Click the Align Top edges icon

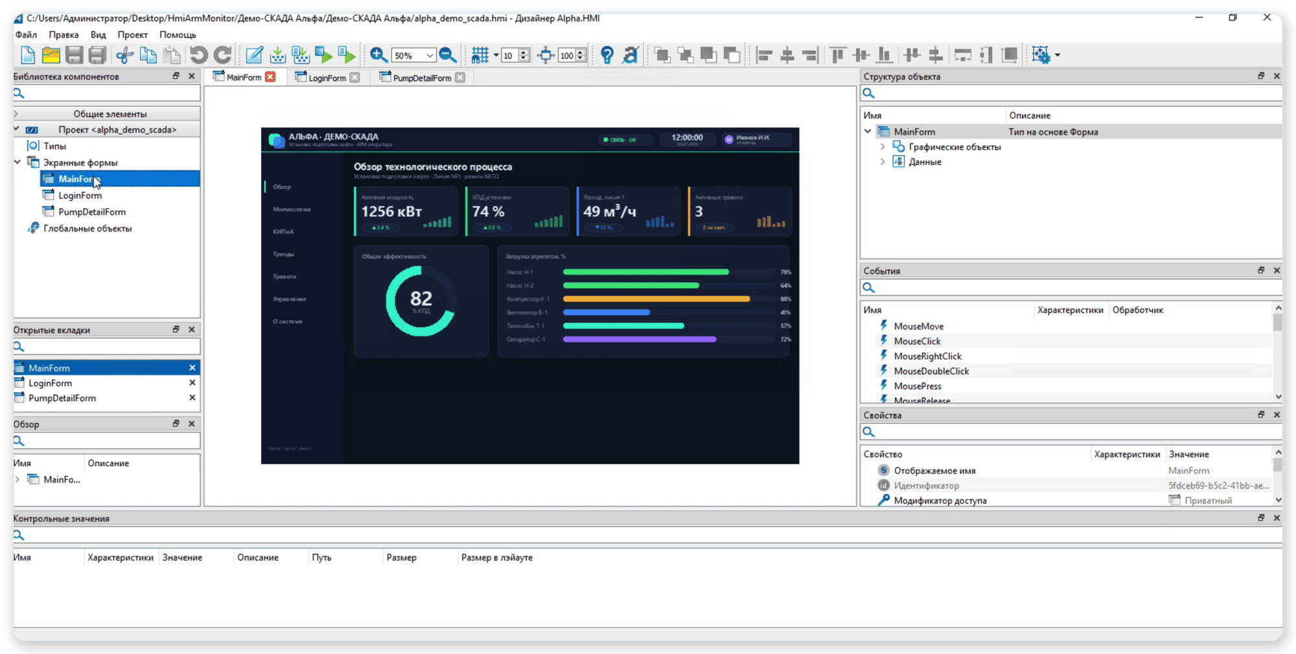(838, 55)
